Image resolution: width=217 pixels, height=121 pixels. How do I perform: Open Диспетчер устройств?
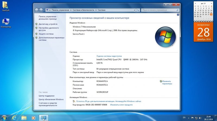tap(48, 24)
